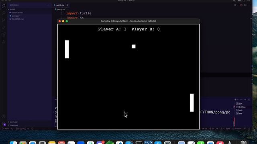Open Finder from the Dock
The image size is (257, 144).
coord(13,142)
